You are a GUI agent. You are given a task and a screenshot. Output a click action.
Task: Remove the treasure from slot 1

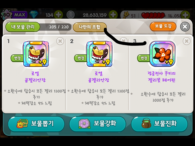coord(60,41)
